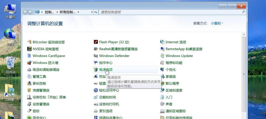The width and height of the screenshot is (266, 119).
Task: Click the 操作中心 flag icon
Action: point(96,63)
